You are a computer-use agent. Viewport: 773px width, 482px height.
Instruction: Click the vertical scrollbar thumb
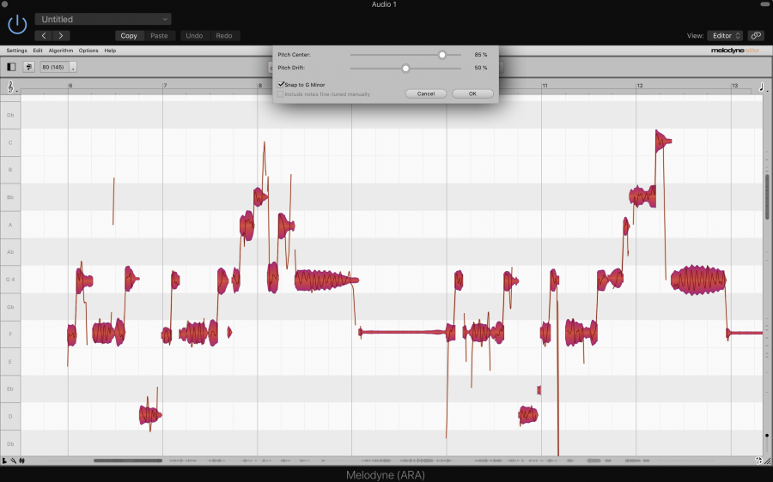[x=767, y=197]
